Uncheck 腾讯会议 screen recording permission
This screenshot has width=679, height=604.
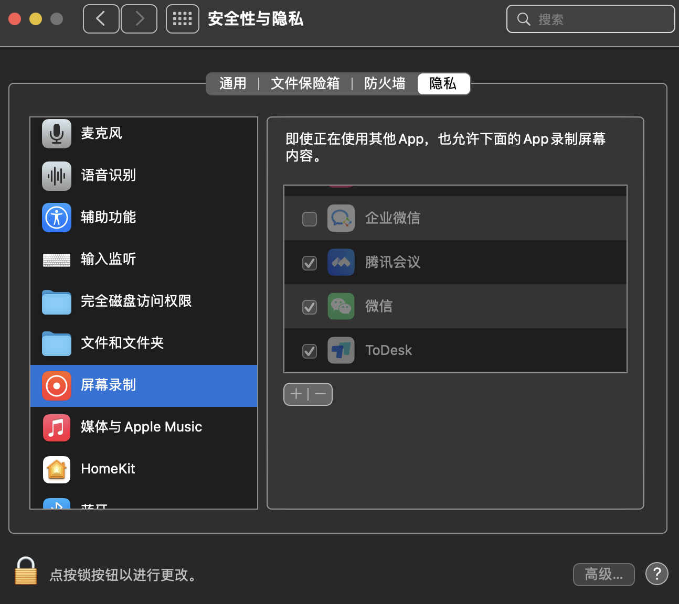click(x=310, y=263)
